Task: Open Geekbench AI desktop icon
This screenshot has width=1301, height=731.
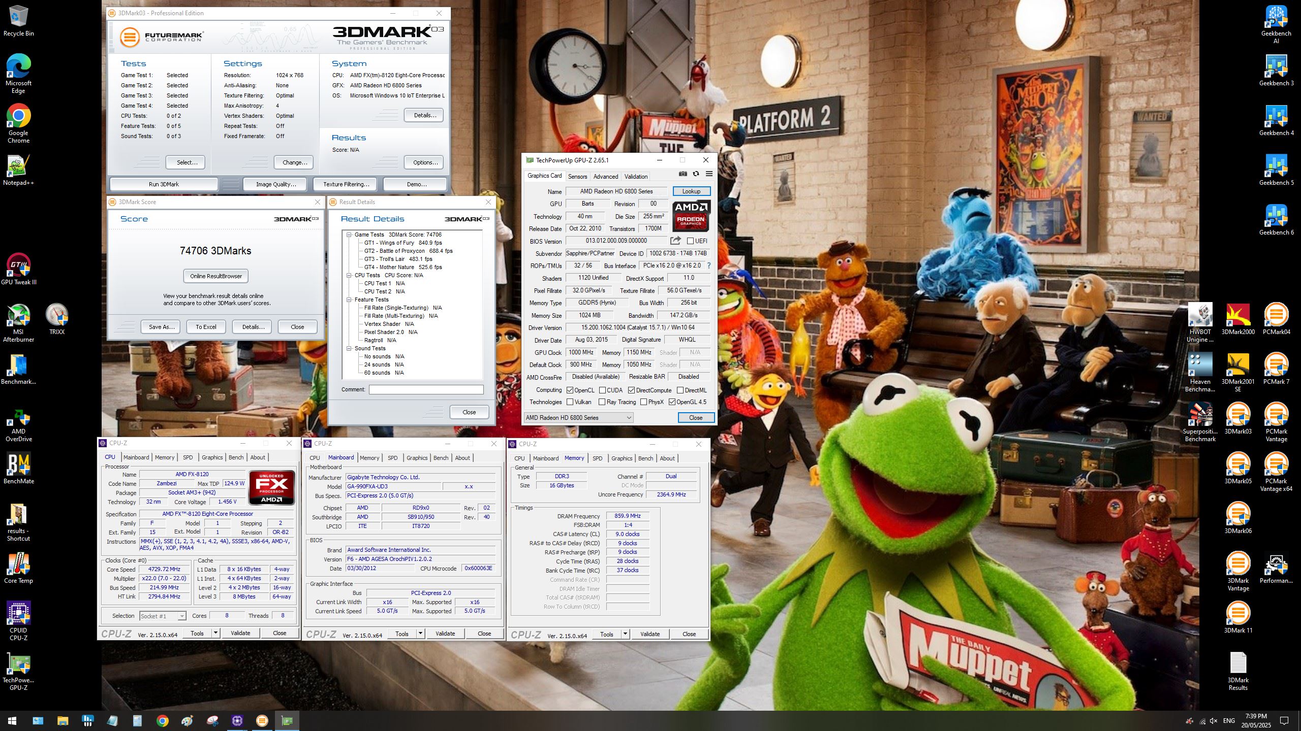Action: (1276, 24)
